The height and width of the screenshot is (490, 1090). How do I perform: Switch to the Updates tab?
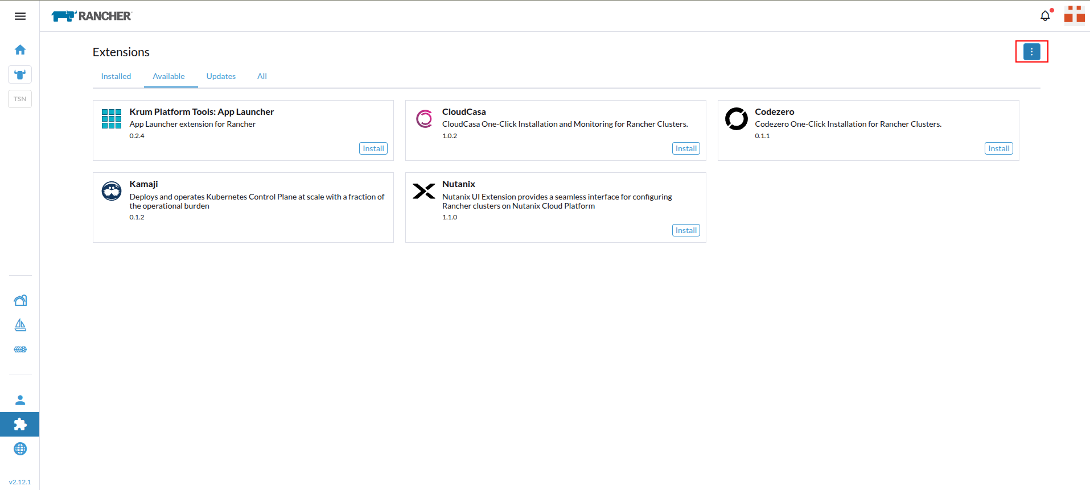tap(221, 76)
